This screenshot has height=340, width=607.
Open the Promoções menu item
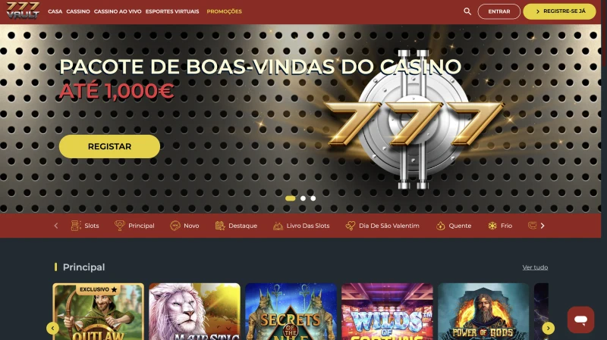(x=224, y=11)
